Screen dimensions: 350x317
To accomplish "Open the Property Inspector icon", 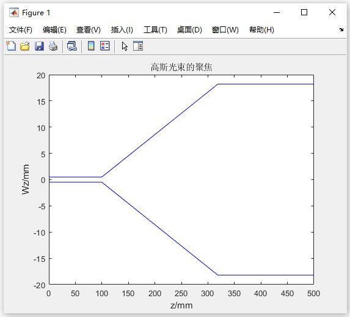I will (x=138, y=46).
